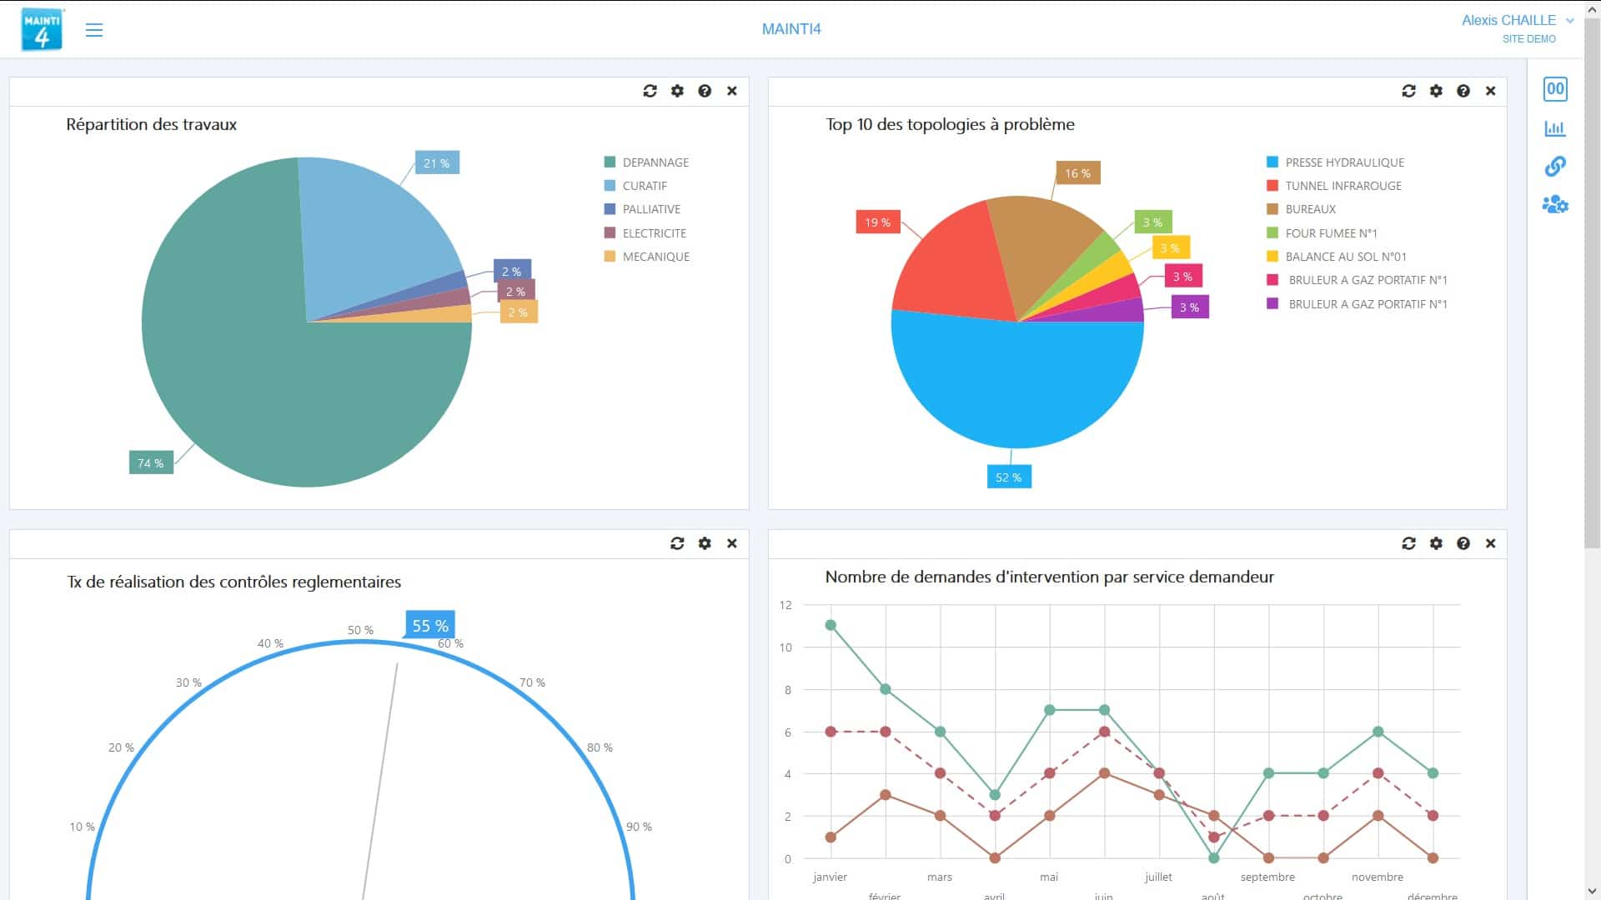
Task: Open the hamburger navigation menu
Action: coord(94,30)
